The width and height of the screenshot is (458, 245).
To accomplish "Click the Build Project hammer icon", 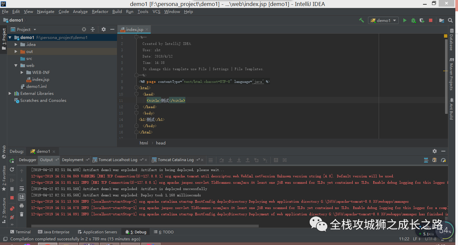I will pyautogui.click(x=361, y=20).
